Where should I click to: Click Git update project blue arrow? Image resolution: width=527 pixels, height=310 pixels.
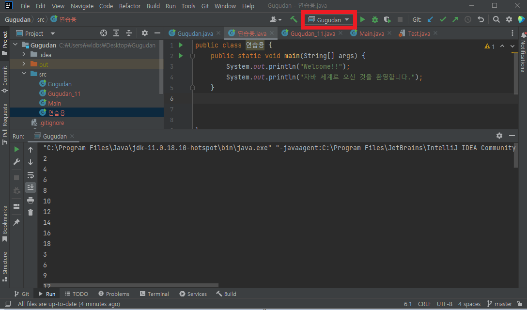(x=430, y=19)
